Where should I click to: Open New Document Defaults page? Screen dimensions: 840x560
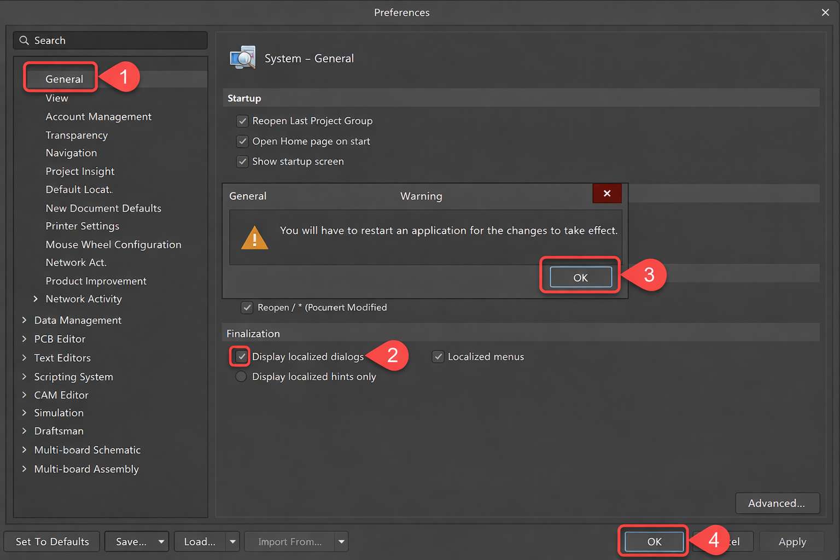(x=103, y=208)
